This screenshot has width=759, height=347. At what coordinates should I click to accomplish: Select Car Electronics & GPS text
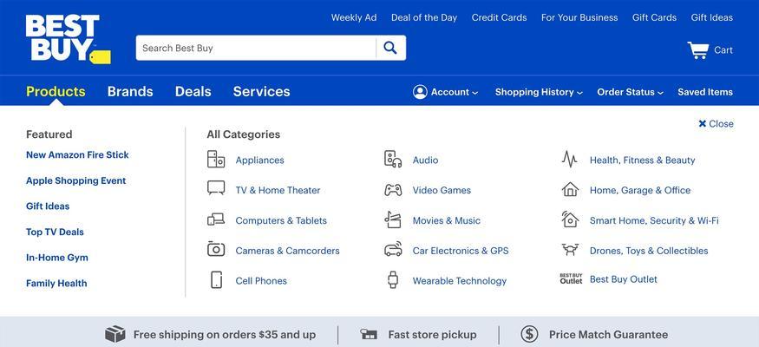[461, 251]
